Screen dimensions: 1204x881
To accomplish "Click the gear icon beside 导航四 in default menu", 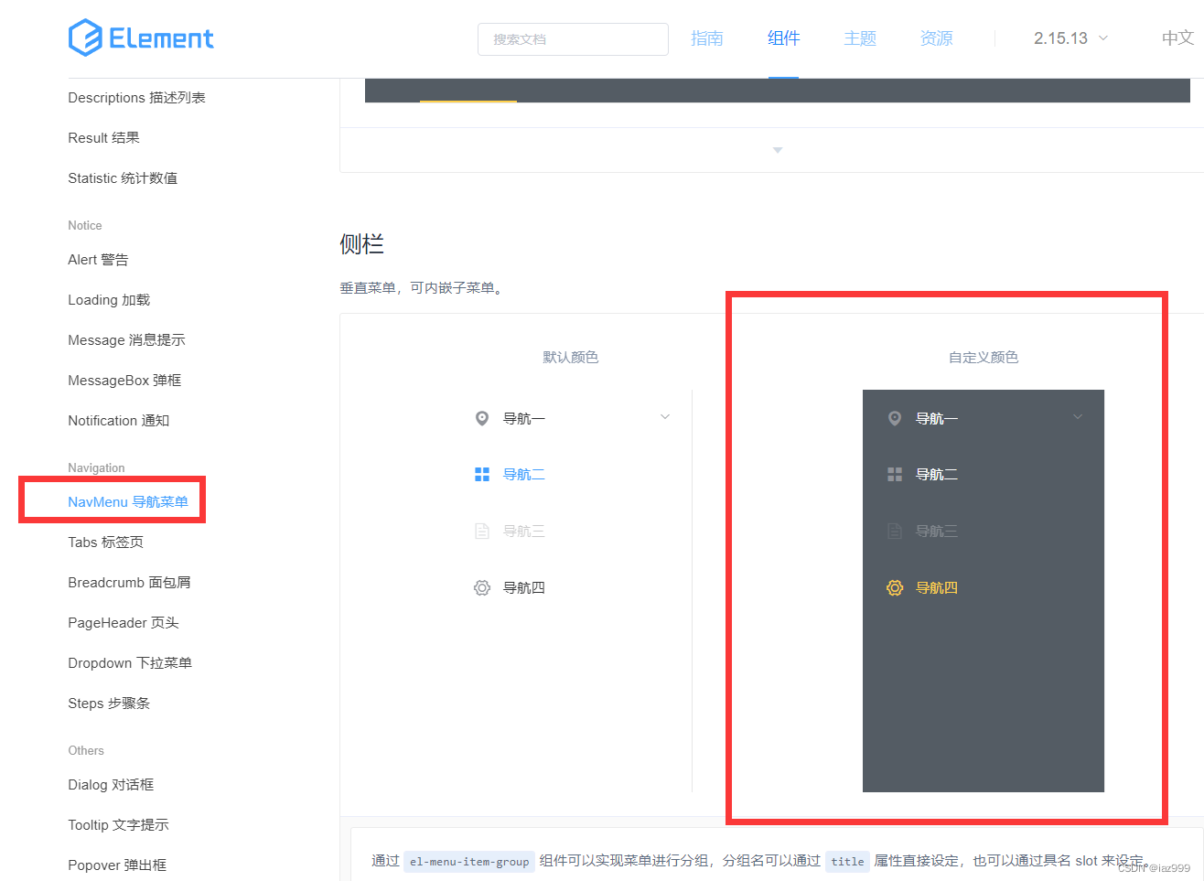I will pos(482,587).
